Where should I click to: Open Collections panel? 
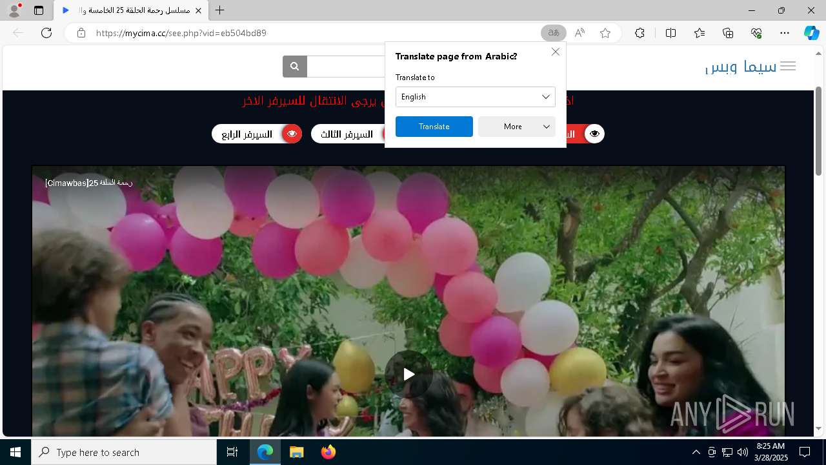click(728, 33)
